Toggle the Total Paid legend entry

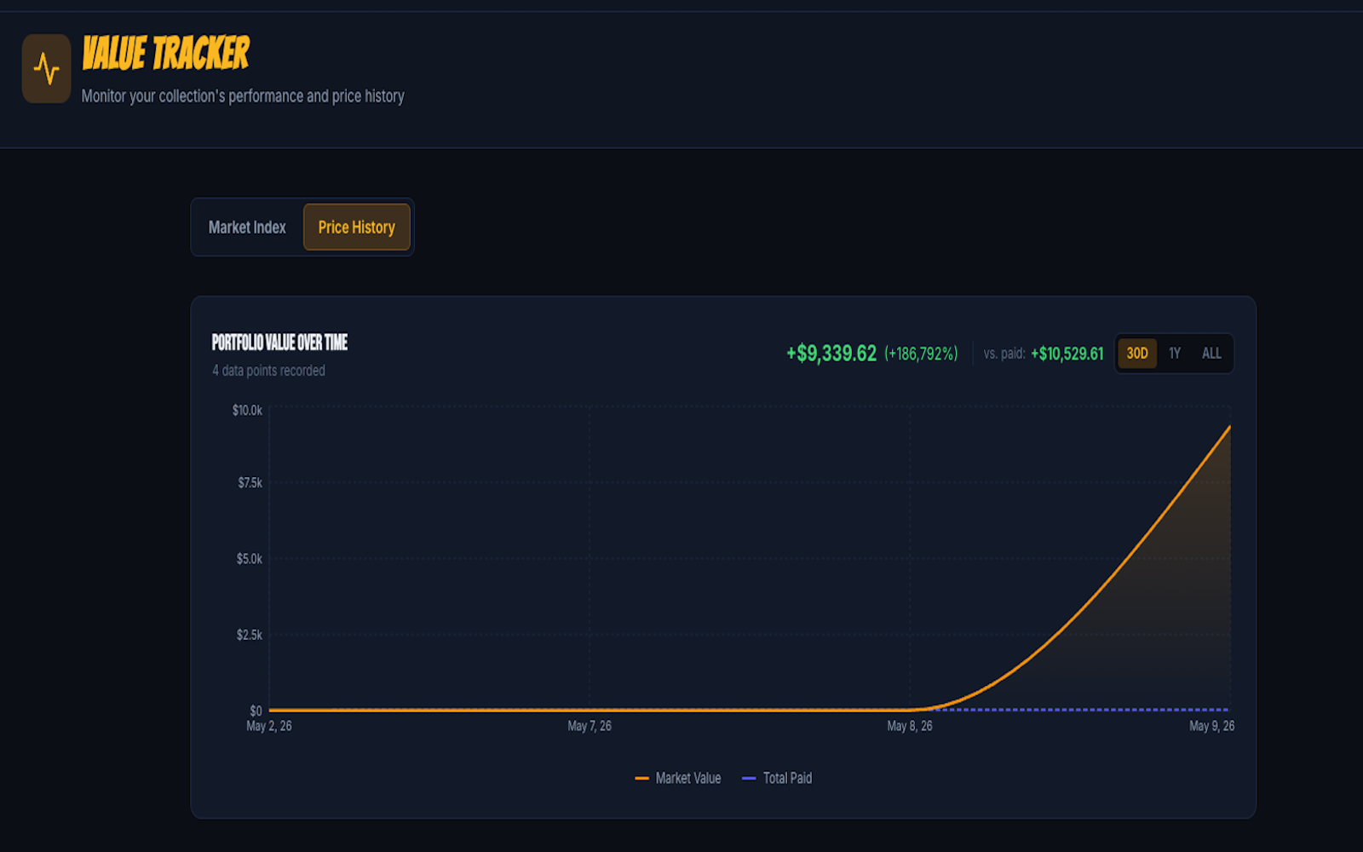pyautogui.click(x=777, y=778)
